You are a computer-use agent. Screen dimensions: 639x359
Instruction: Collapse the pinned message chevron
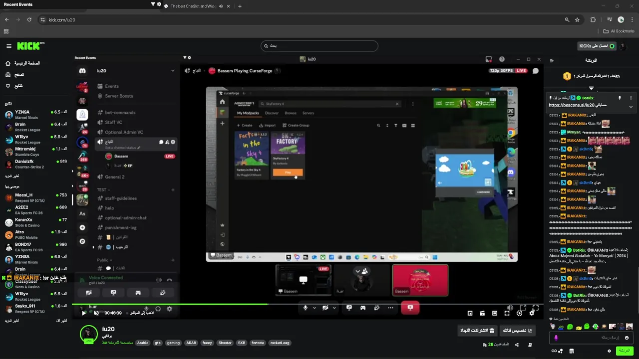(631, 106)
